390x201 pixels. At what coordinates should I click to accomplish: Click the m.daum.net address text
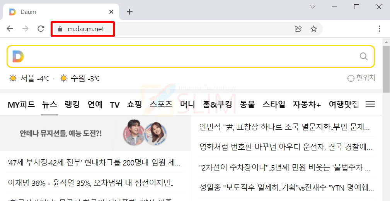86,29
